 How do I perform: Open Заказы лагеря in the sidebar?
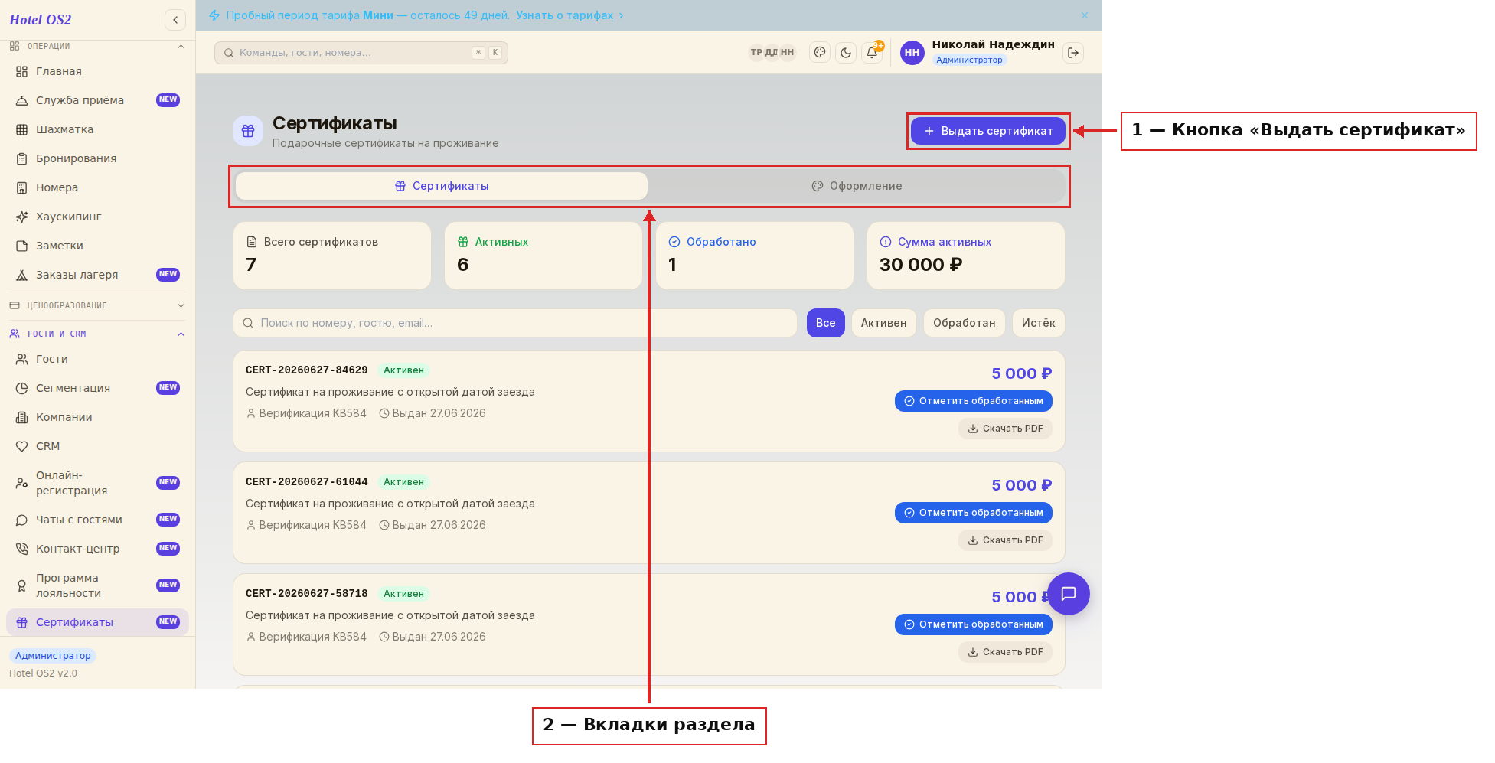(x=97, y=275)
